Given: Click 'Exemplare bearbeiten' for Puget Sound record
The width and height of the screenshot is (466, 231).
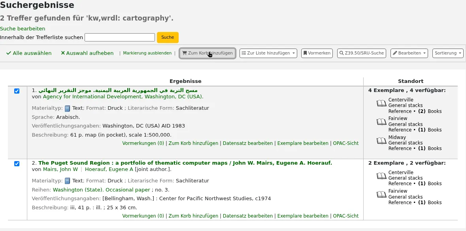Looking at the screenshot, I should coord(303,216).
